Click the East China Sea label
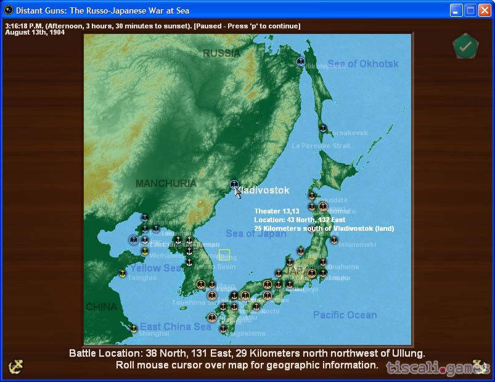Screen dimensions: 495x382 pyautogui.click(x=175, y=326)
